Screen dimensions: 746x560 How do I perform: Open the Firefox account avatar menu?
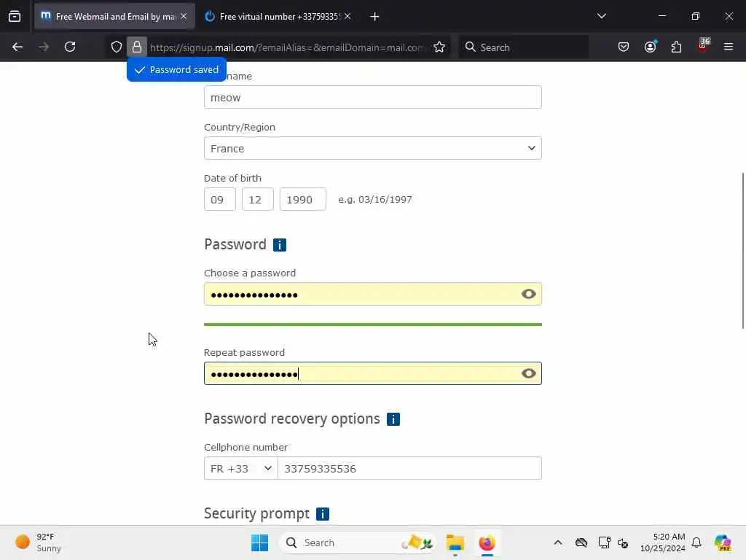click(650, 47)
